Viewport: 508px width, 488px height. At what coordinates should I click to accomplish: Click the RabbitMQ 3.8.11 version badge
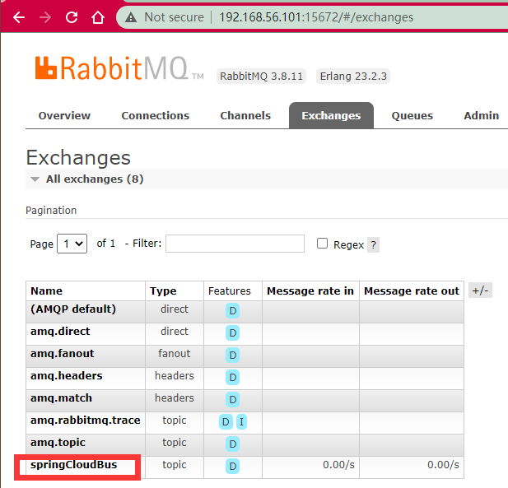[x=261, y=77]
